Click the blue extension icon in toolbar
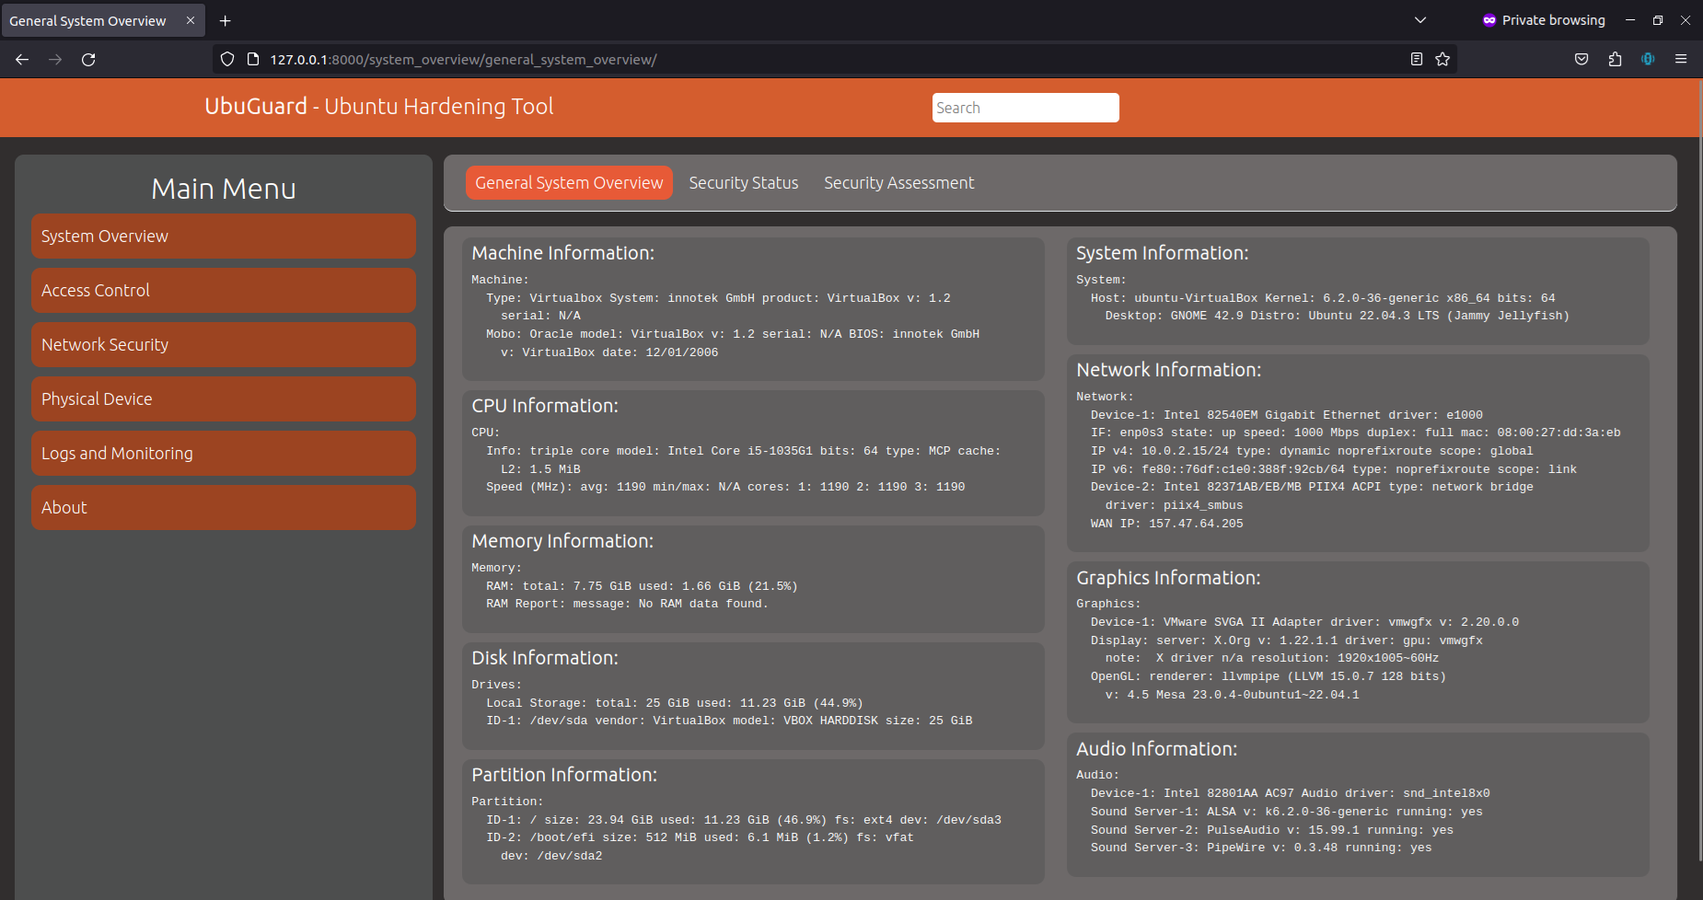1703x900 pixels. [1648, 59]
